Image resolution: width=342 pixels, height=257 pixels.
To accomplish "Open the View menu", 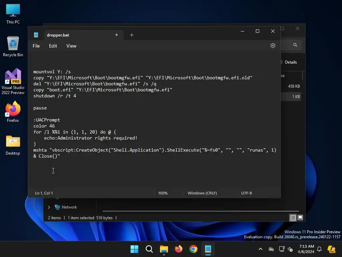I will [71, 46].
